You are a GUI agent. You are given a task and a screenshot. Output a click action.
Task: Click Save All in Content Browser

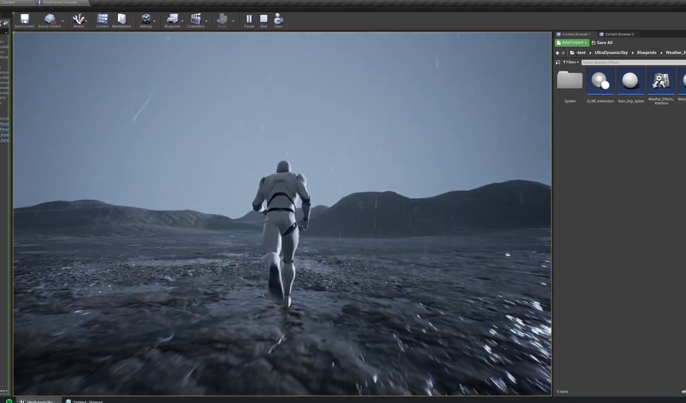click(602, 43)
